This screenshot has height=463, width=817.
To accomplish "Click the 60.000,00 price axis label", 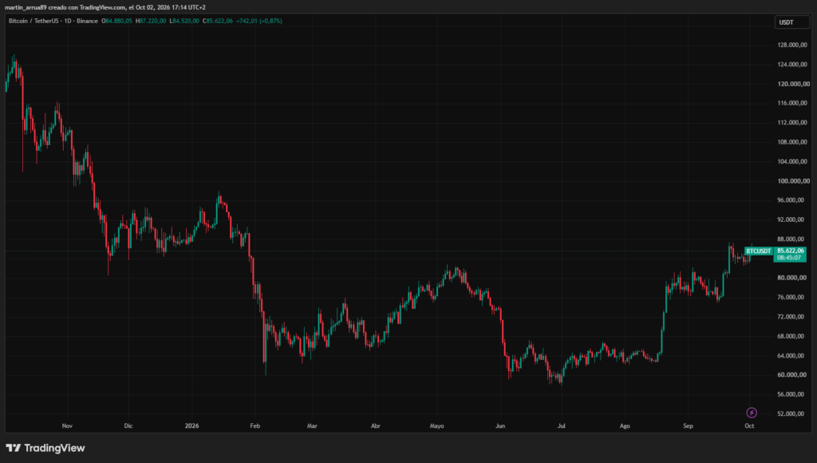I will tap(792, 375).
